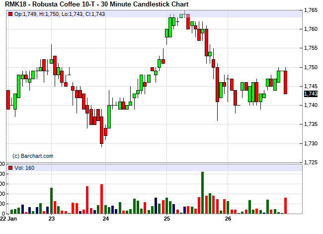Viewport: 323px width, 234px height.
Task: Click the tallest green volume bar after 25
Action: point(202,193)
